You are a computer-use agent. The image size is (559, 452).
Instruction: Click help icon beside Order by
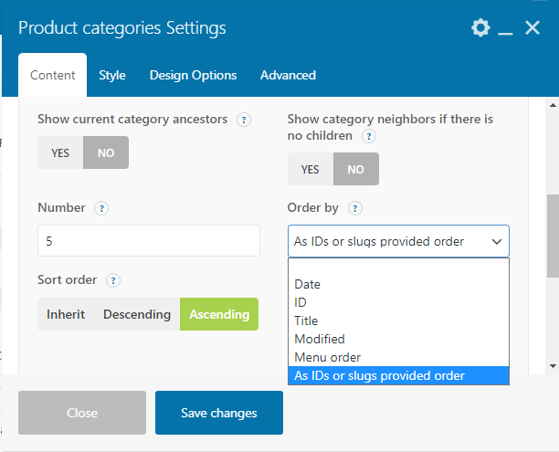[x=355, y=208]
